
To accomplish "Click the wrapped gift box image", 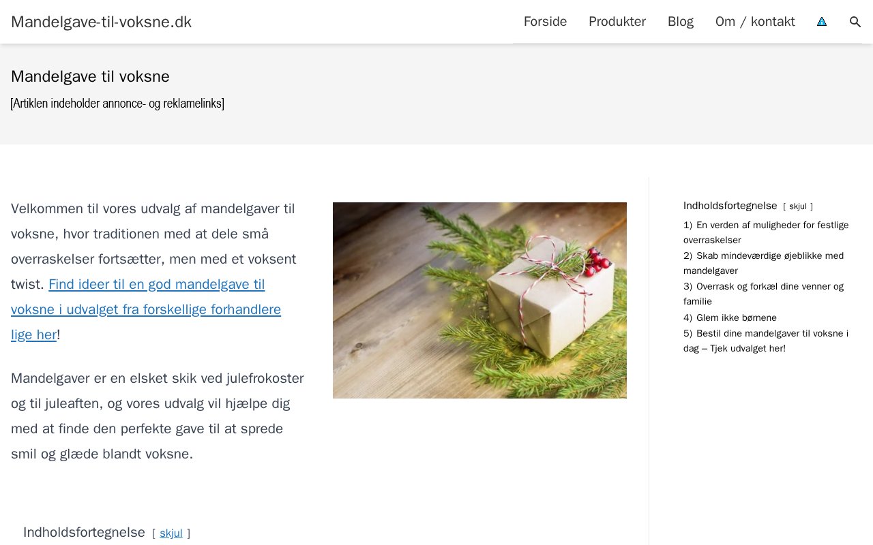I will (x=479, y=300).
